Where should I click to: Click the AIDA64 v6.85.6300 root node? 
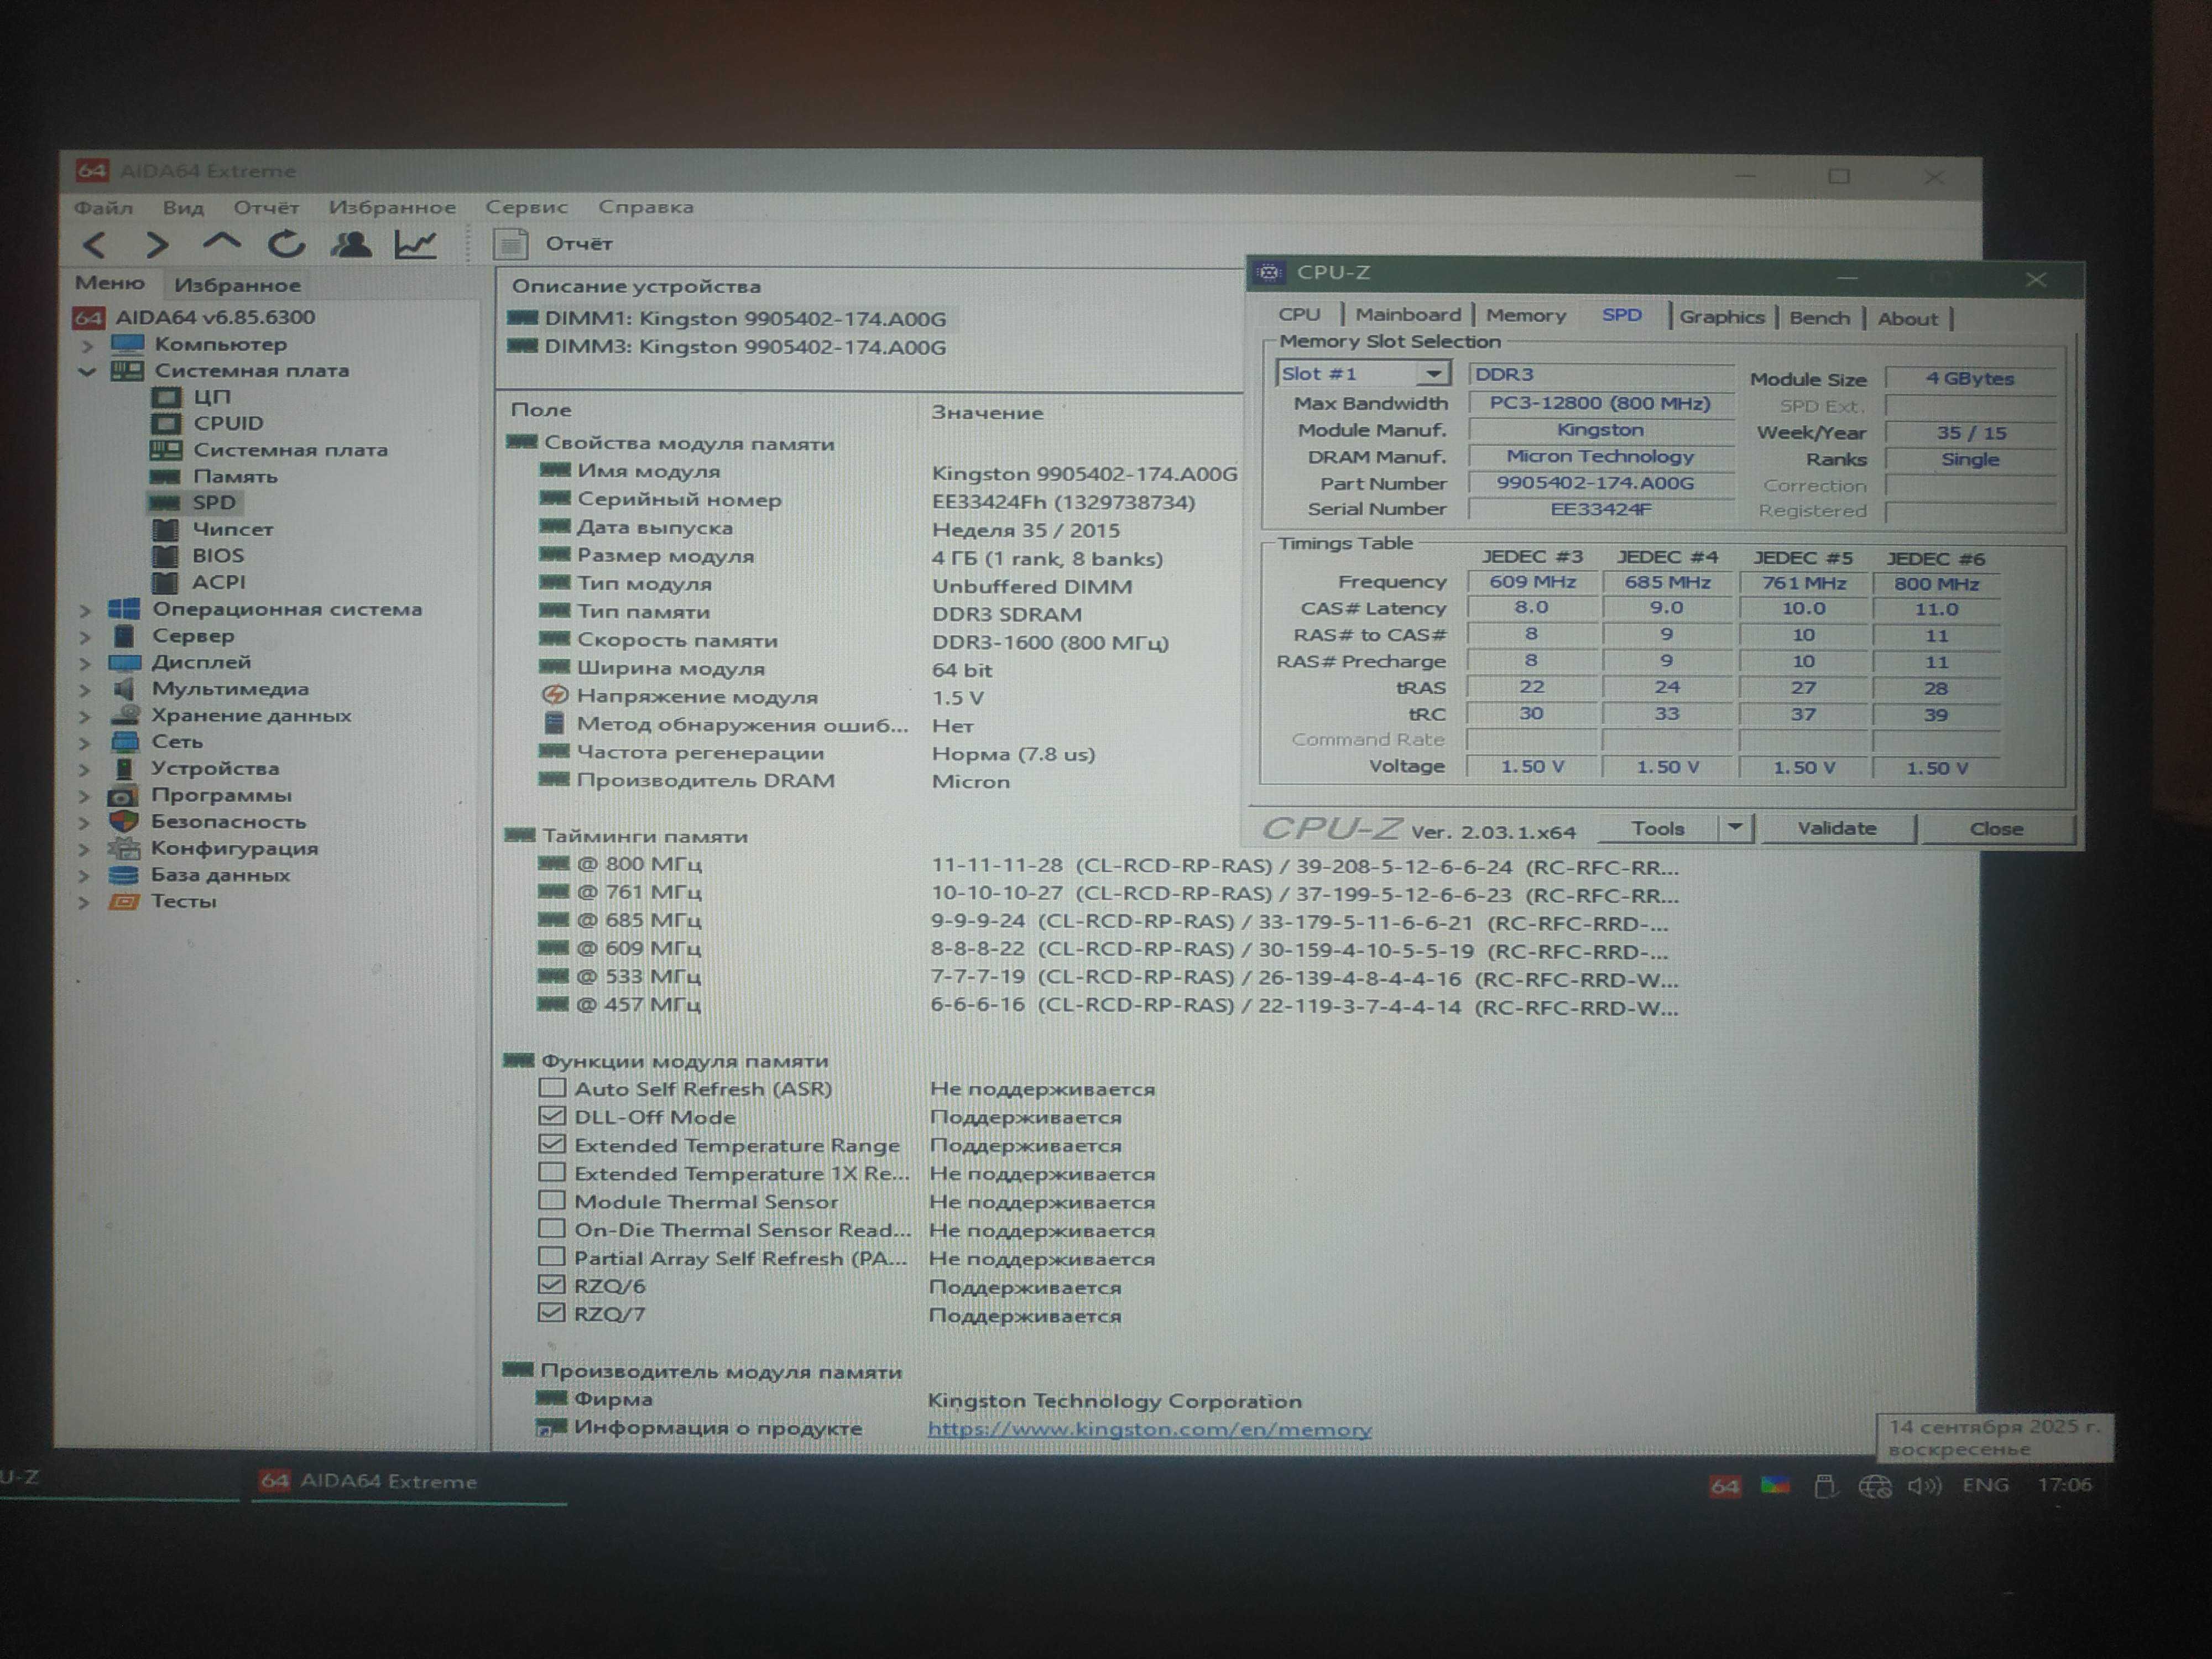click(215, 317)
